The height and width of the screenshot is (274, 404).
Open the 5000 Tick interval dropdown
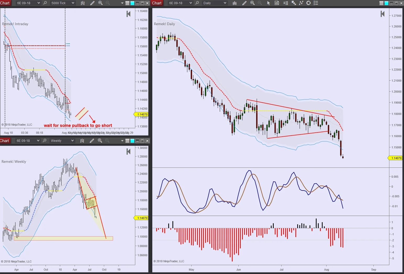point(63,3)
